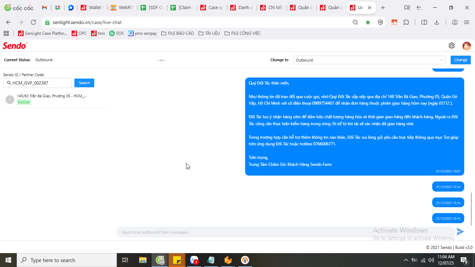Open Zalo from the taskbar
Screen dimensions: 475x267
(x=194, y=260)
